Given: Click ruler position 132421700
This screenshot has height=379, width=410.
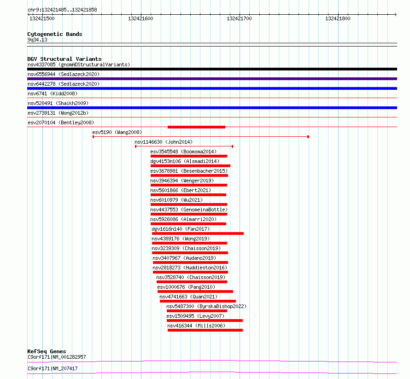Looking at the screenshot, I should [x=239, y=18].
